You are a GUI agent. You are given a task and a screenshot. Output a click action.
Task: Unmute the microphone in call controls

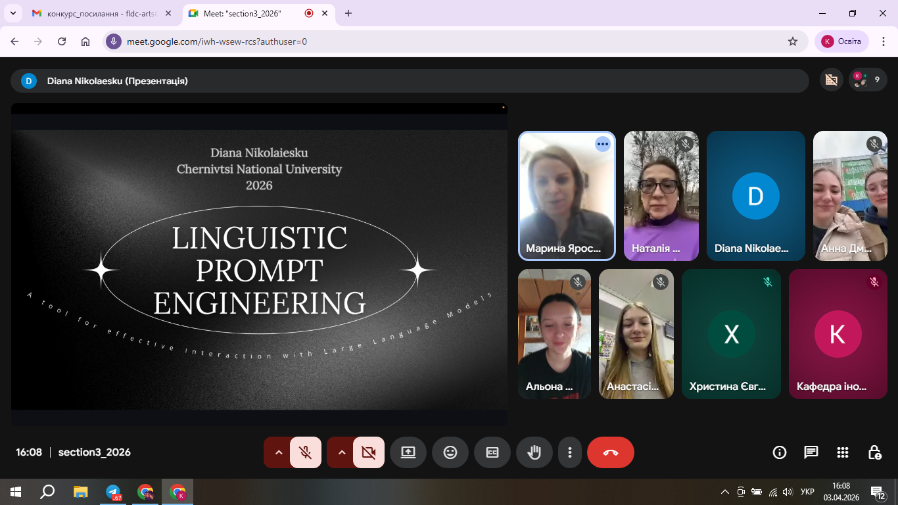[306, 452]
